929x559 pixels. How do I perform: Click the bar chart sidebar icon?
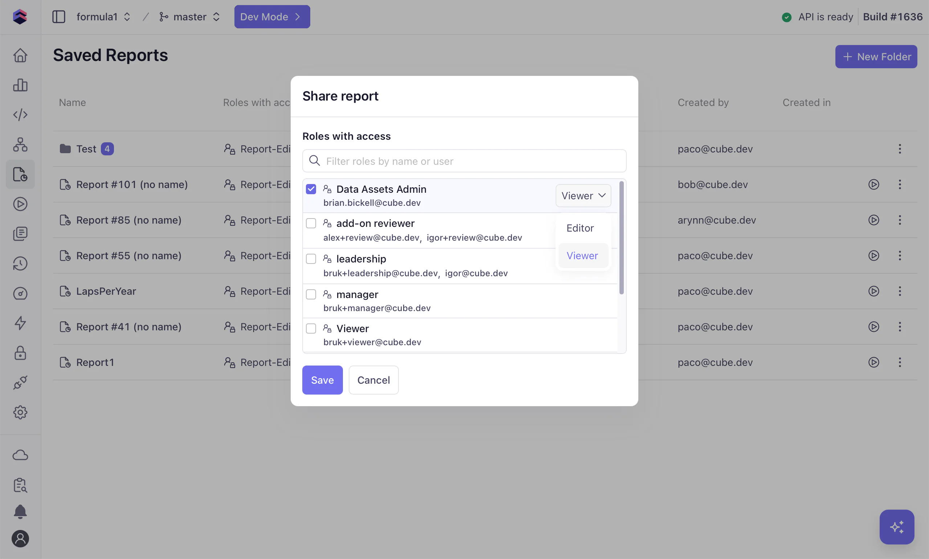pyautogui.click(x=20, y=85)
